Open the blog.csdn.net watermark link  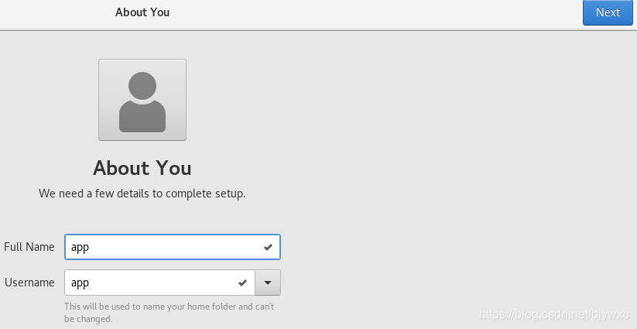554,315
